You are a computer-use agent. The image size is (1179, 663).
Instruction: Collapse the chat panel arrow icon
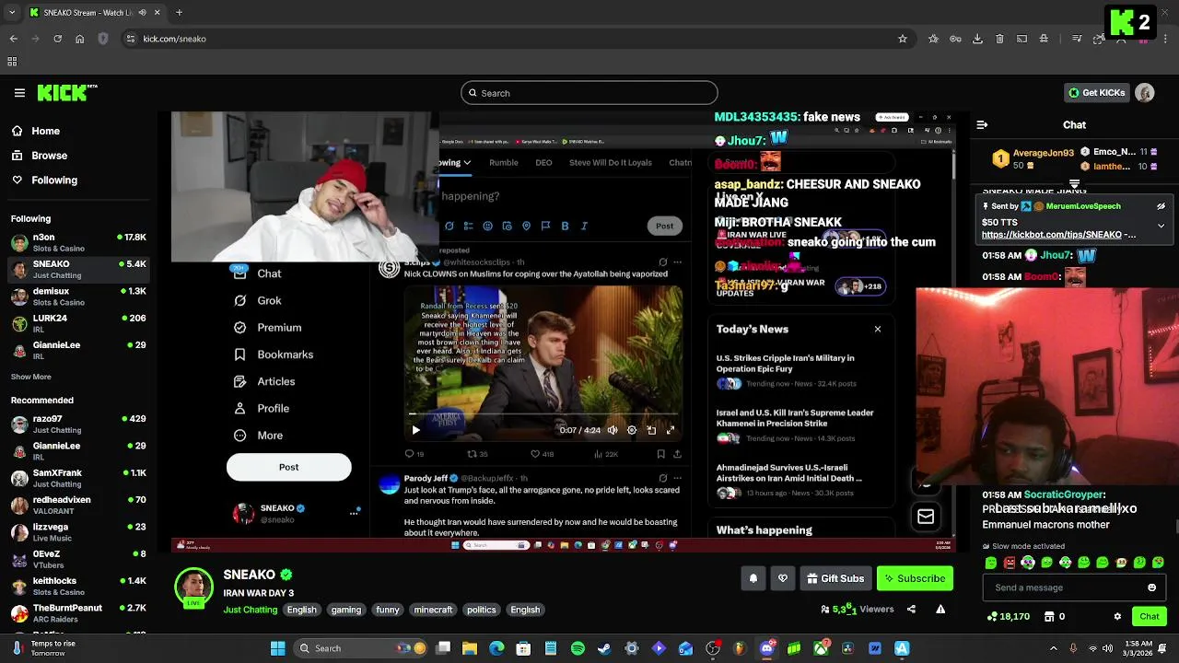click(982, 124)
